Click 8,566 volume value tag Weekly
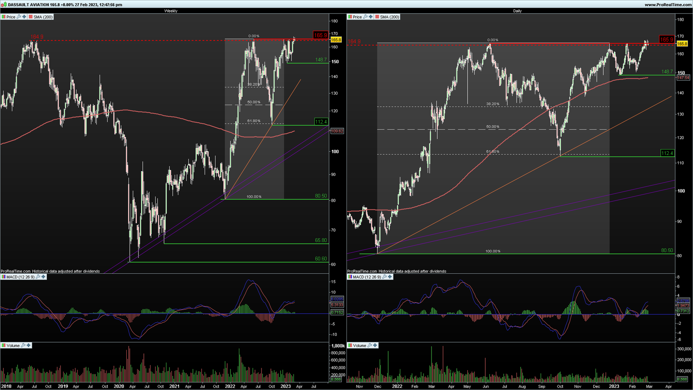The height and width of the screenshot is (390, 693). [336, 379]
